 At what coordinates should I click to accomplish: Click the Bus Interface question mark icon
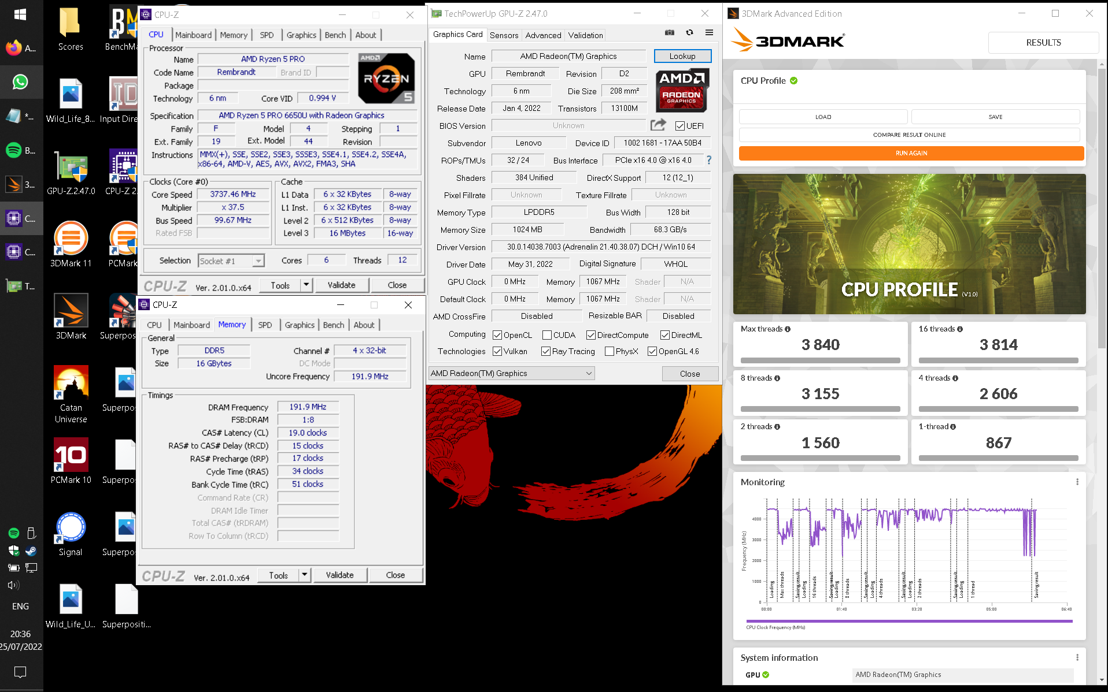pyautogui.click(x=708, y=160)
